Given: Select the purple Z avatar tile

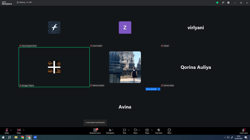Looking at the screenshot, I should point(125,28).
